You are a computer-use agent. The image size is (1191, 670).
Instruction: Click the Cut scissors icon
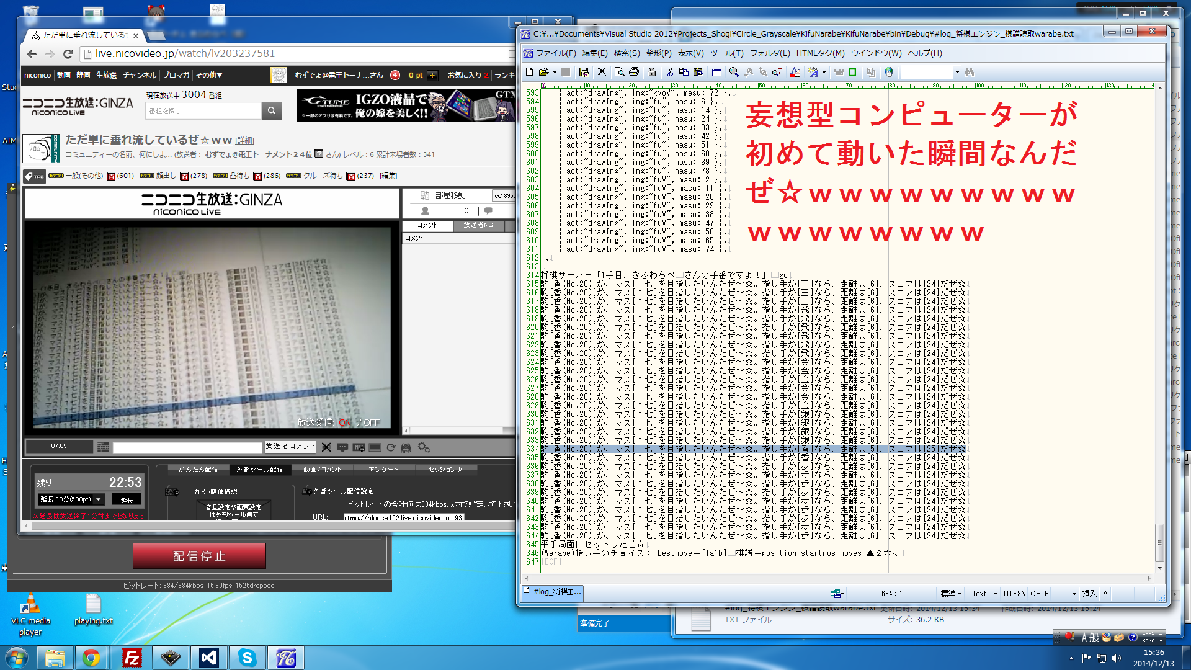670,72
